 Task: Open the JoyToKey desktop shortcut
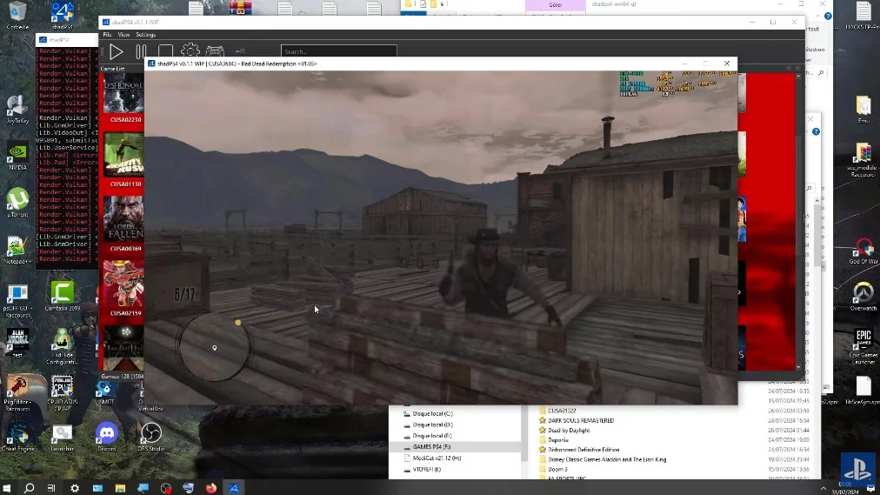[x=17, y=110]
